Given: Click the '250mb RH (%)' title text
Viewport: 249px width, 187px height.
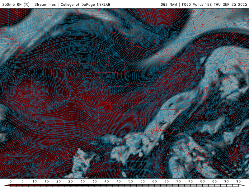Looking at the screenshot, I should point(16,4).
